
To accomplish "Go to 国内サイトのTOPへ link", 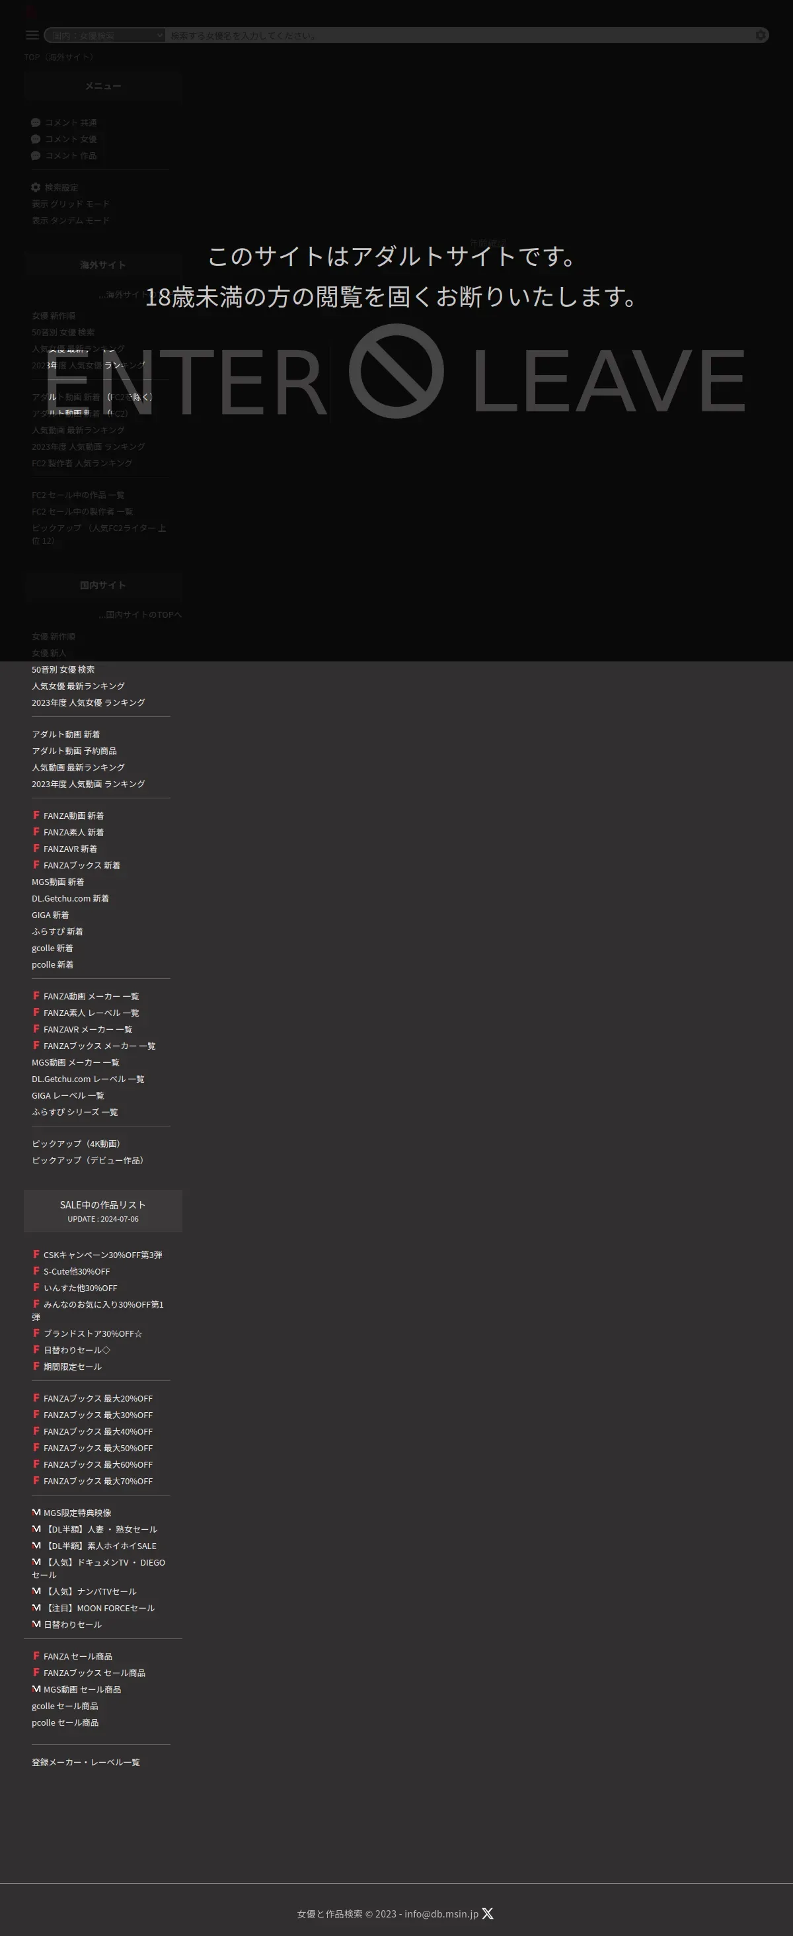I will coord(140,614).
